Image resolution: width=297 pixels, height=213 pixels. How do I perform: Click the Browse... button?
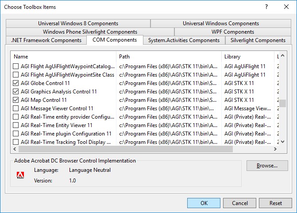pyautogui.click(x=267, y=166)
